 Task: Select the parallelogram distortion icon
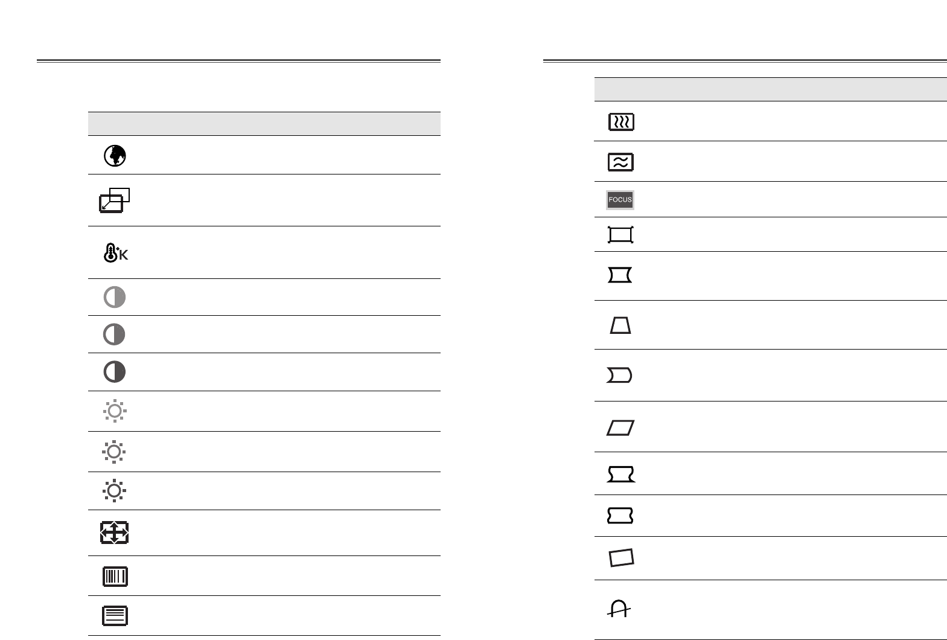click(620, 428)
